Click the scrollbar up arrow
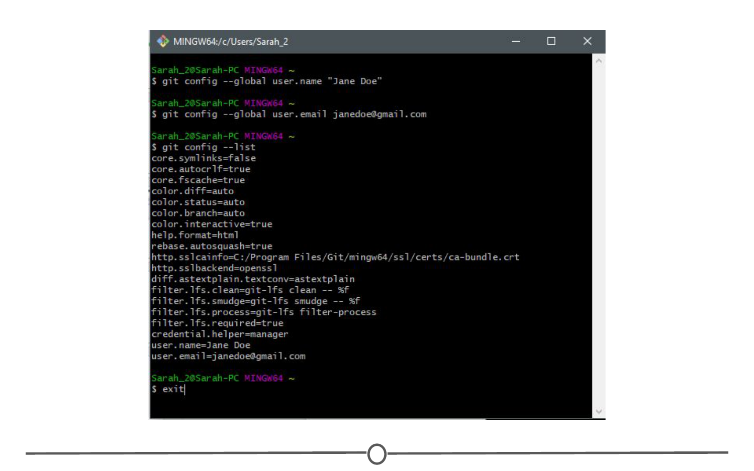This screenshot has height=471, width=754. pos(599,61)
